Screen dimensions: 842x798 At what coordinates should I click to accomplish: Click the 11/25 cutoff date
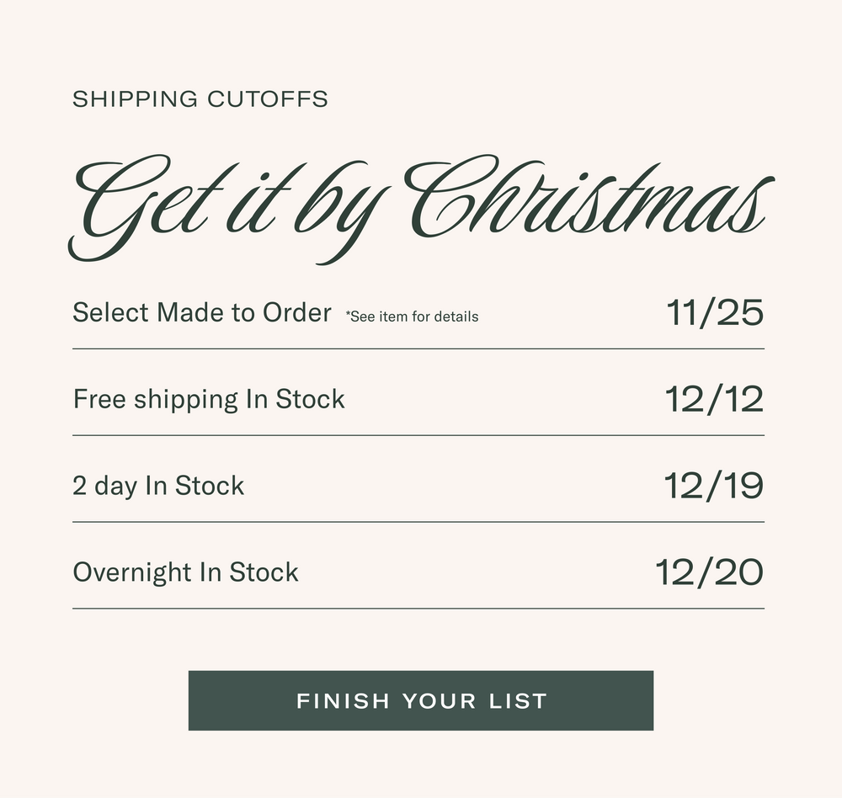(x=715, y=313)
